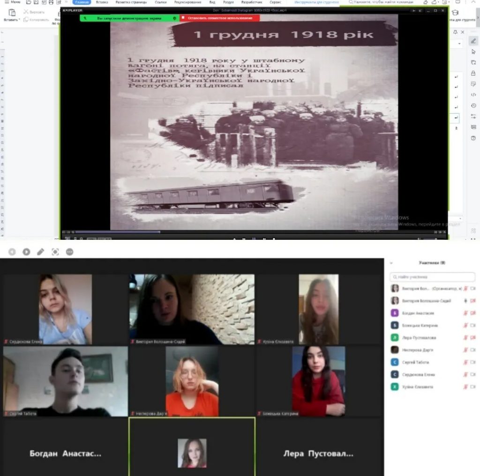
Task: Toggle camera icon for Сергей Табота
Action: (472, 362)
